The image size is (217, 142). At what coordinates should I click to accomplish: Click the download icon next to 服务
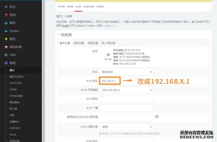pyautogui.click(x=6, y=23)
